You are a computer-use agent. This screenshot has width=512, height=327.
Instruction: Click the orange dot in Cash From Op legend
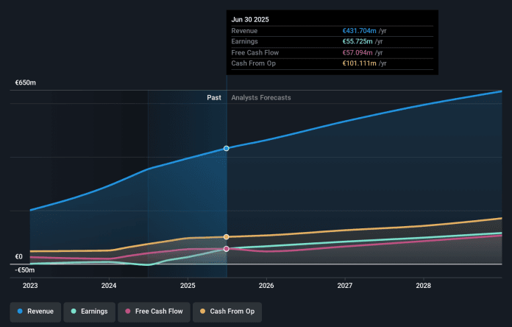(204, 312)
